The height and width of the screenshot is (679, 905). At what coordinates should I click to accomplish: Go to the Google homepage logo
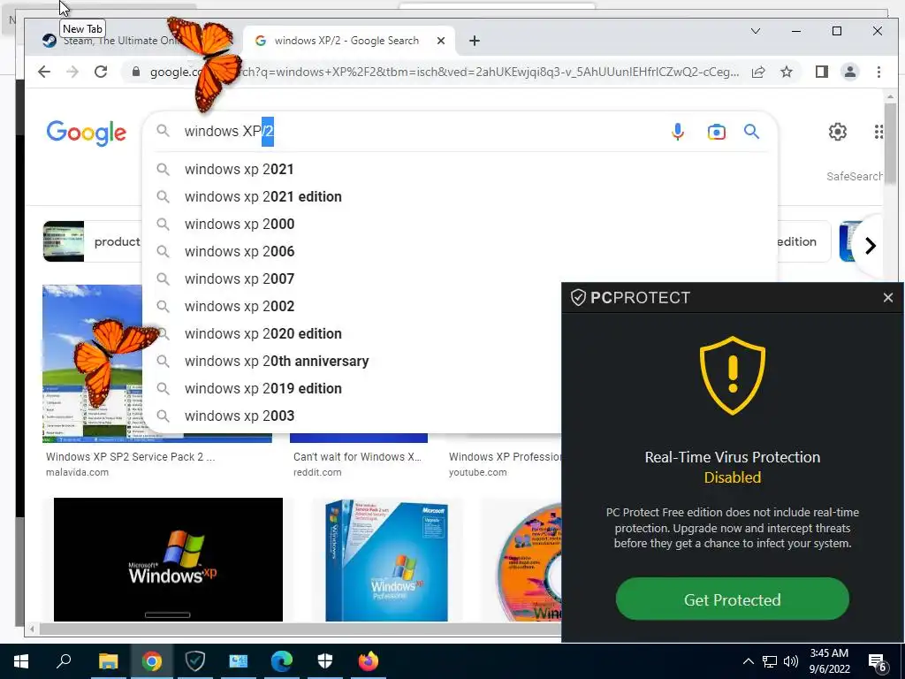click(x=87, y=133)
